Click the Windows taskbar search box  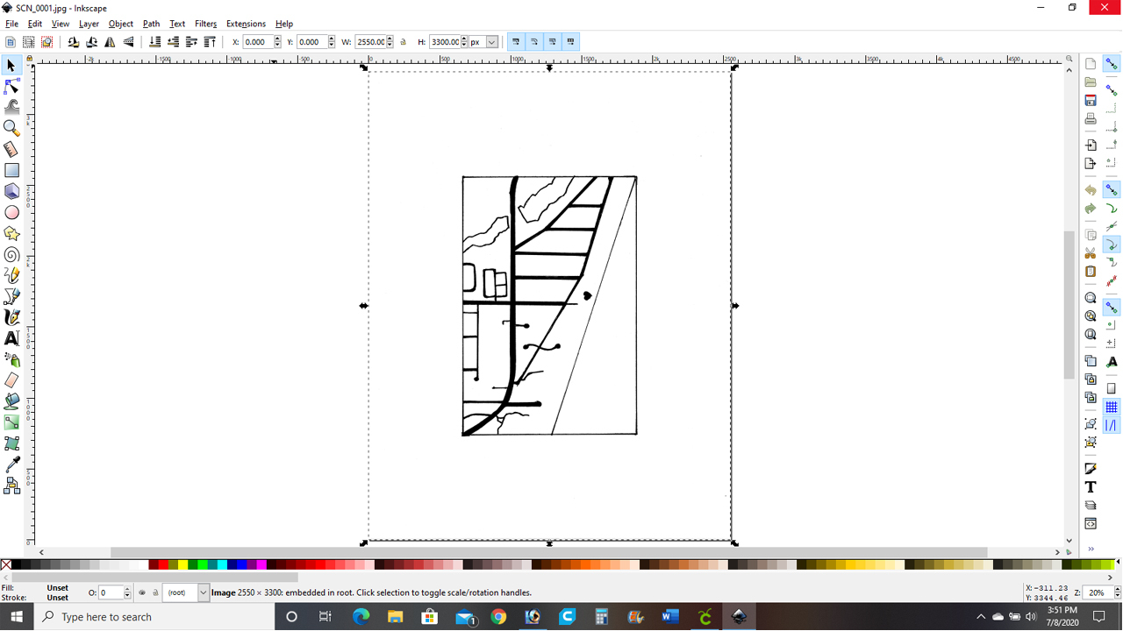155,617
